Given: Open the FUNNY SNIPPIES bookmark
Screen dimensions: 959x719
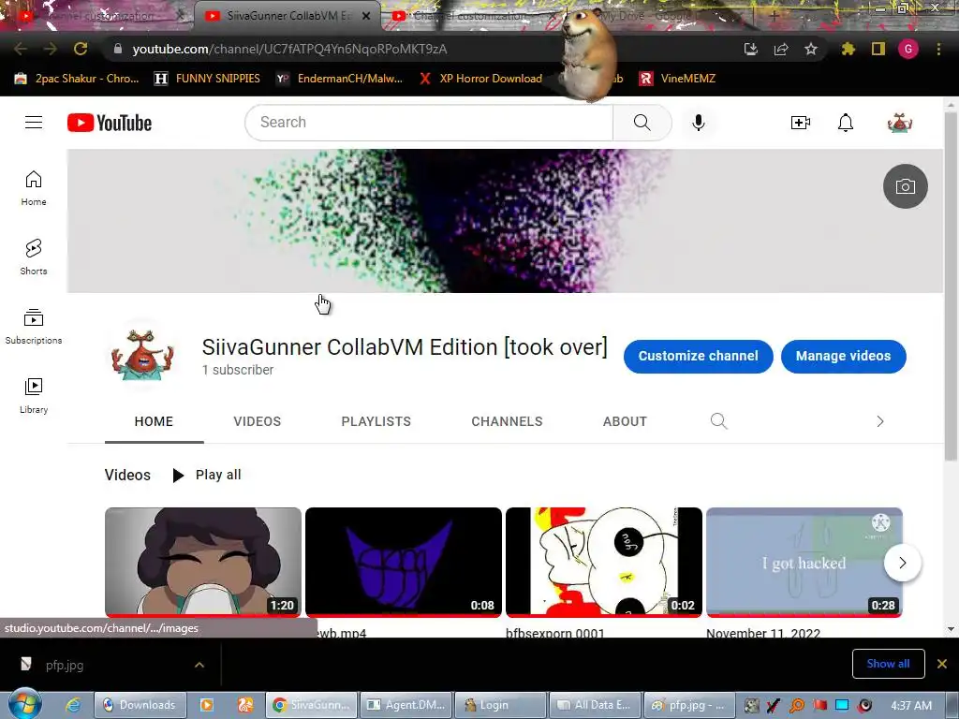Looking at the screenshot, I should [207, 79].
